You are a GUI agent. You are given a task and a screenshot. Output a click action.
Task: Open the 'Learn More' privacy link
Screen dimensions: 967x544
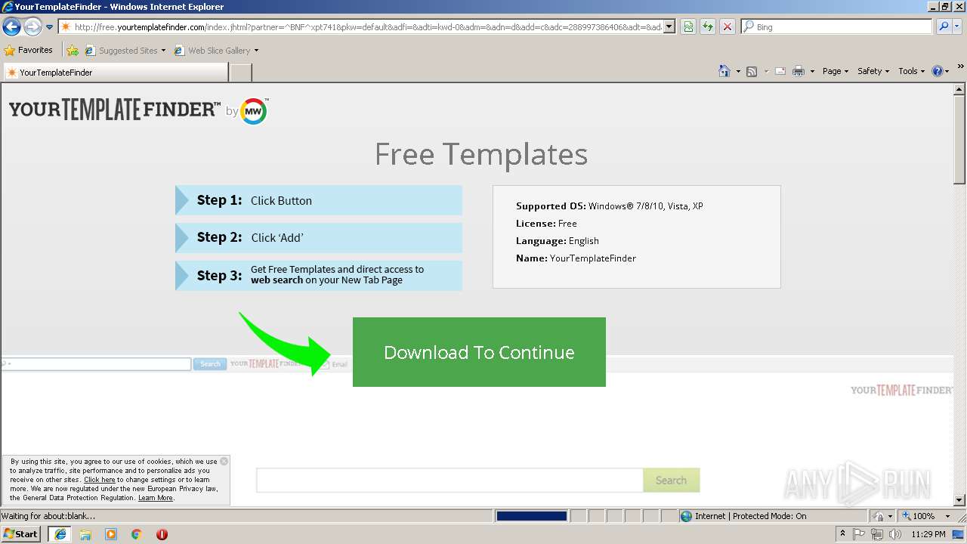156,498
